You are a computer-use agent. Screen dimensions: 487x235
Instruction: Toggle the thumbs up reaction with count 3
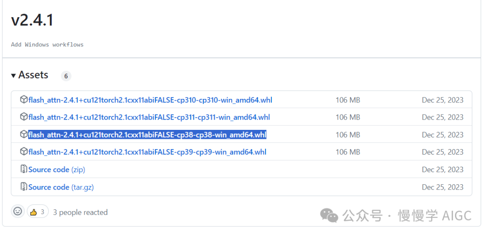coord(38,212)
